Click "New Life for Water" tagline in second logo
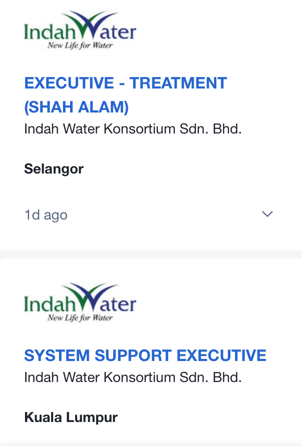 (x=80, y=318)
